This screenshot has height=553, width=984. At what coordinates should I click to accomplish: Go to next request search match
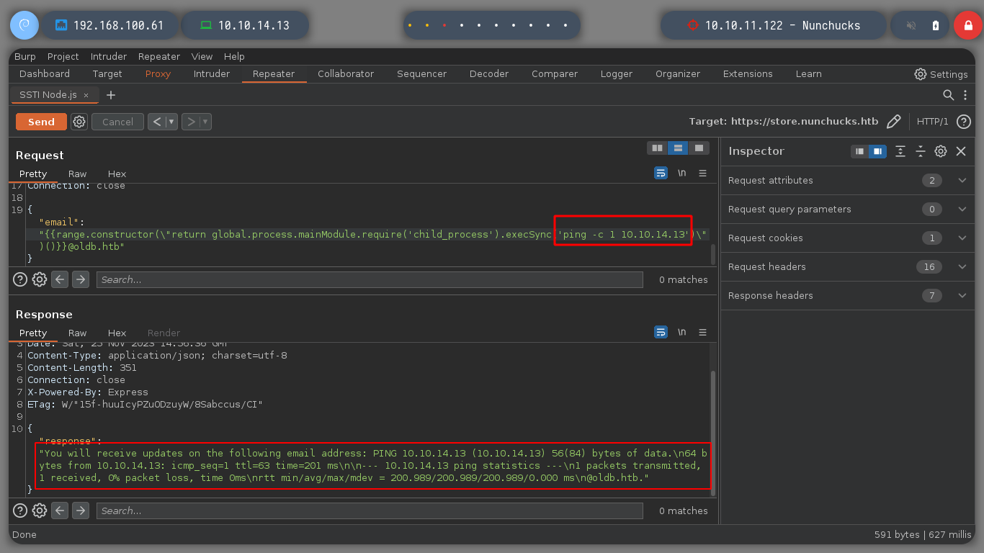click(81, 279)
